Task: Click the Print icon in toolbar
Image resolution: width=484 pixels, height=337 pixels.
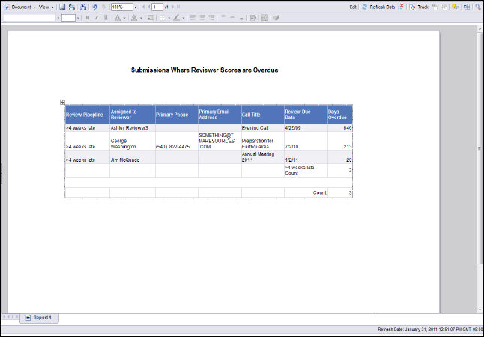Action: point(71,6)
